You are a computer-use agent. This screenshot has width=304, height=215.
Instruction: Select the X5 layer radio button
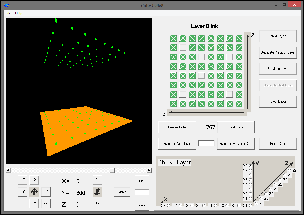pos(203,205)
